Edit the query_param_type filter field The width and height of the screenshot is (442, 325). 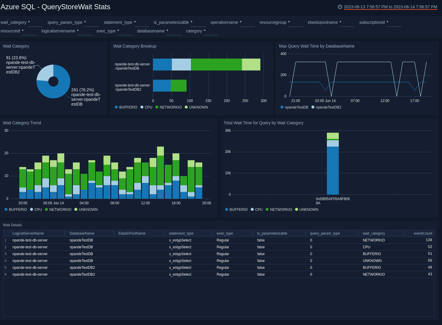point(92,23)
